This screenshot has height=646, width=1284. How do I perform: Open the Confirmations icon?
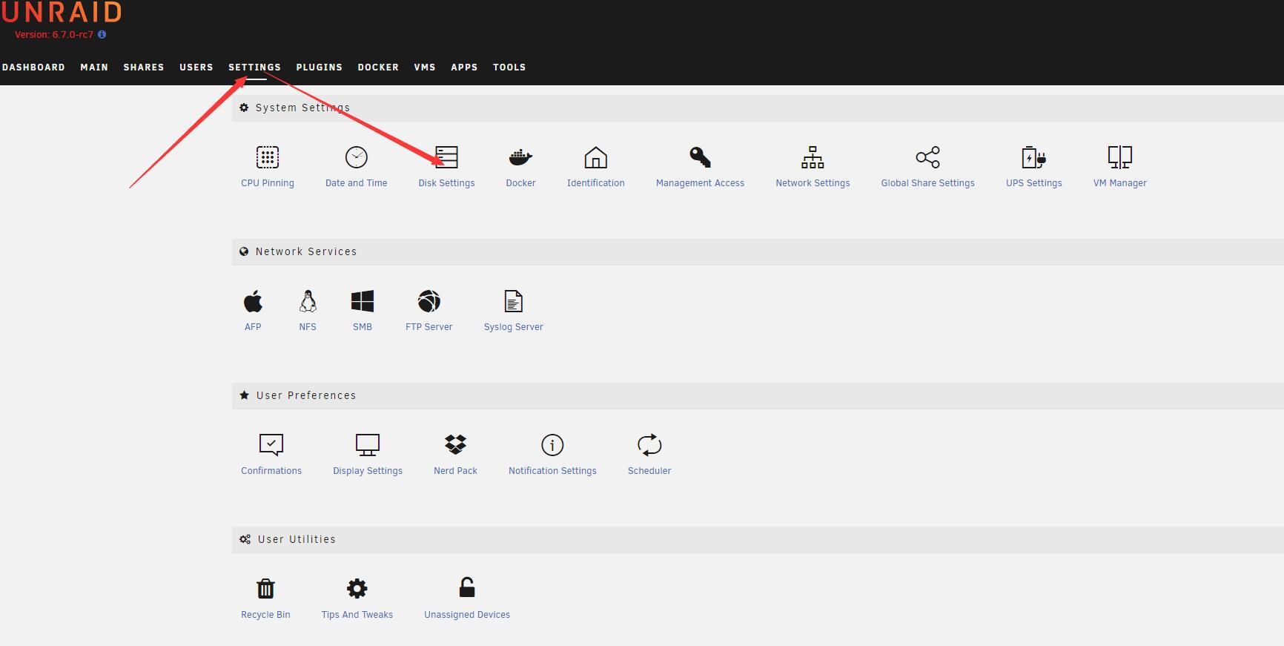pyautogui.click(x=271, y=445)
